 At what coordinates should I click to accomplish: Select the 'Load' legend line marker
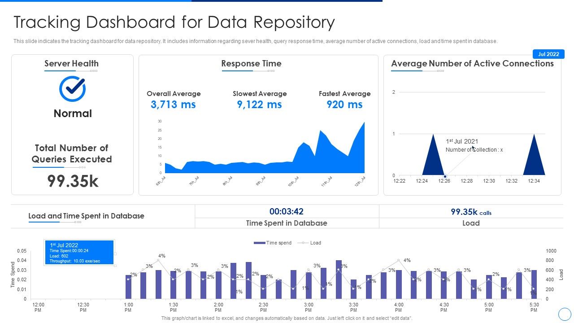click(x=303, y=243)
